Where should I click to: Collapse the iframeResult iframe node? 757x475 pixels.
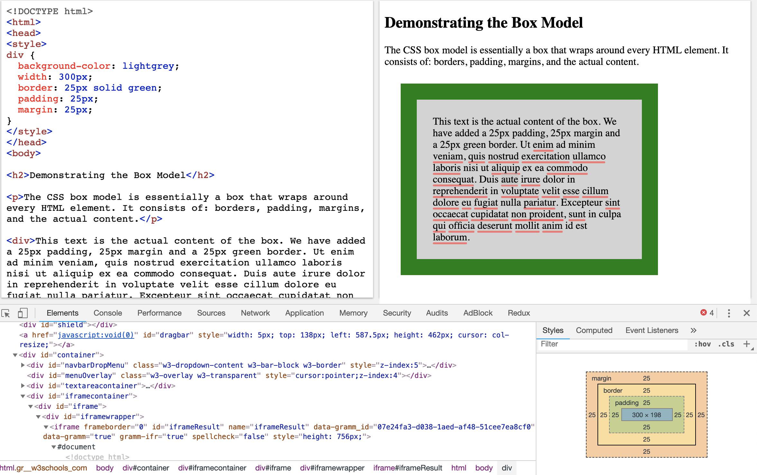[46, 427]
